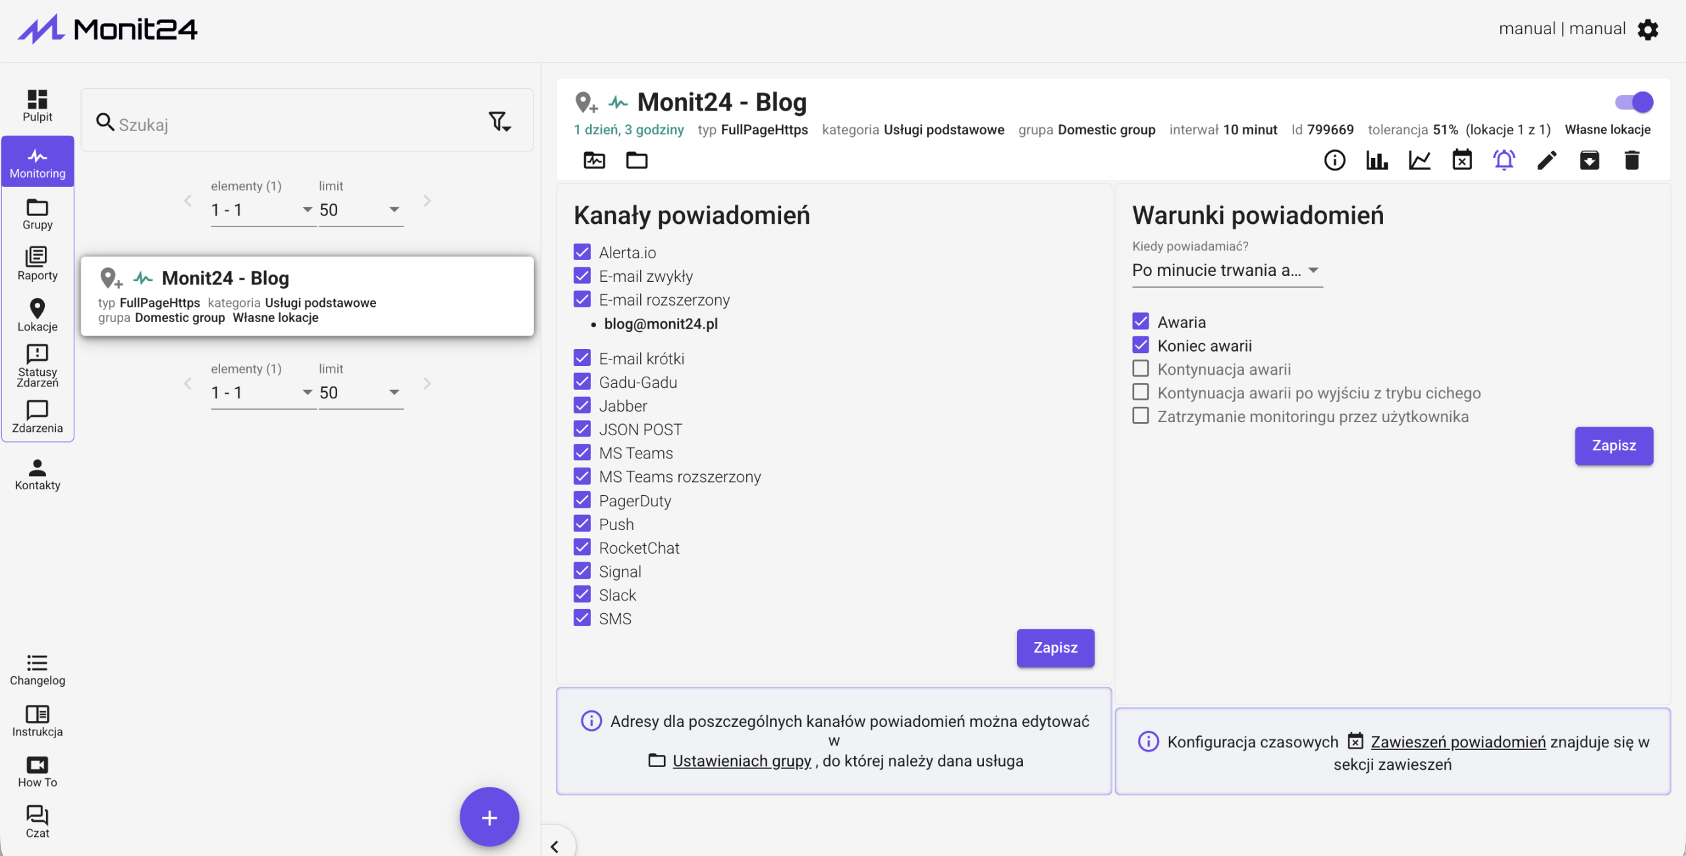Viewport: 1686px width, 856px height.
Task: Open Grupy in the sidebar
Action: [38, 214]
